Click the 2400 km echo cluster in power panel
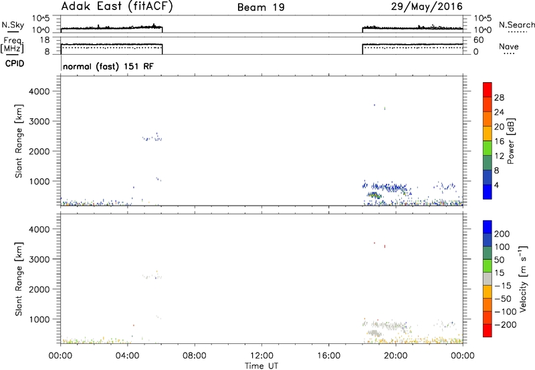535x370 pixels. click(152, 138)
